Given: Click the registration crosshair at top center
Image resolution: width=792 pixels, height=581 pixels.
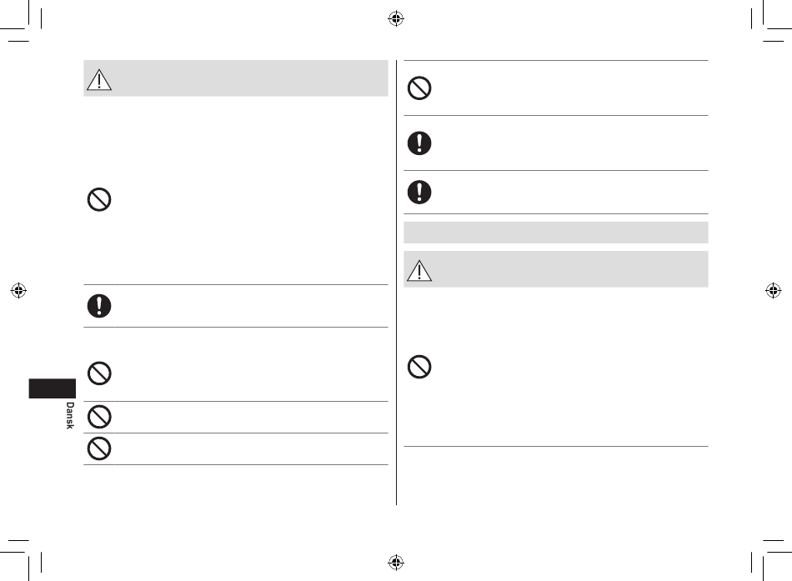Looking at the screenshot, I should pos(396,18).
